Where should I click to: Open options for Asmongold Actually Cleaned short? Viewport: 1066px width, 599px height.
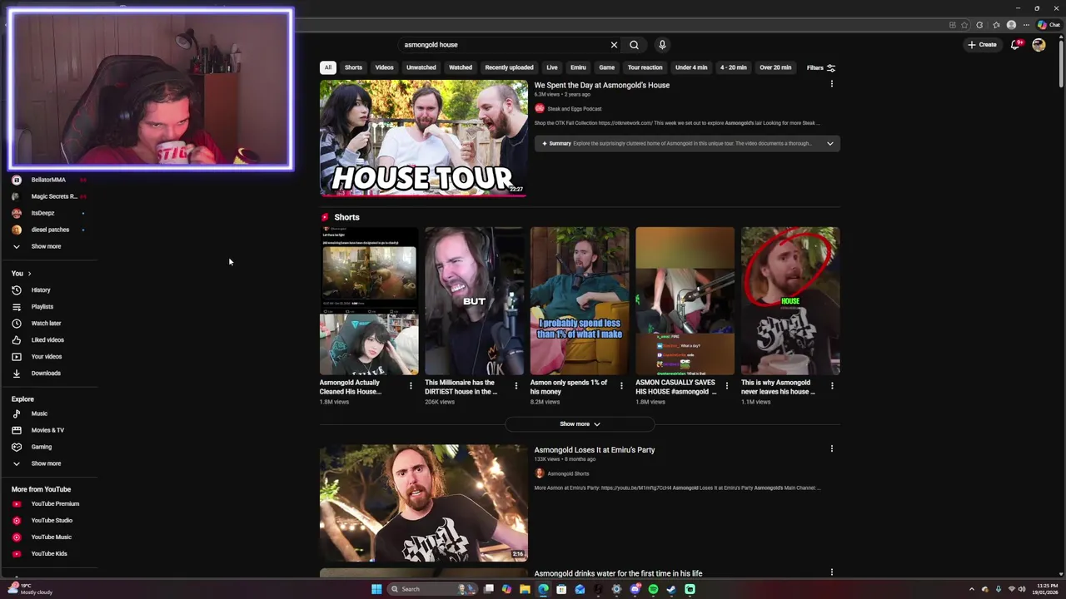click(x=411, y=386)
